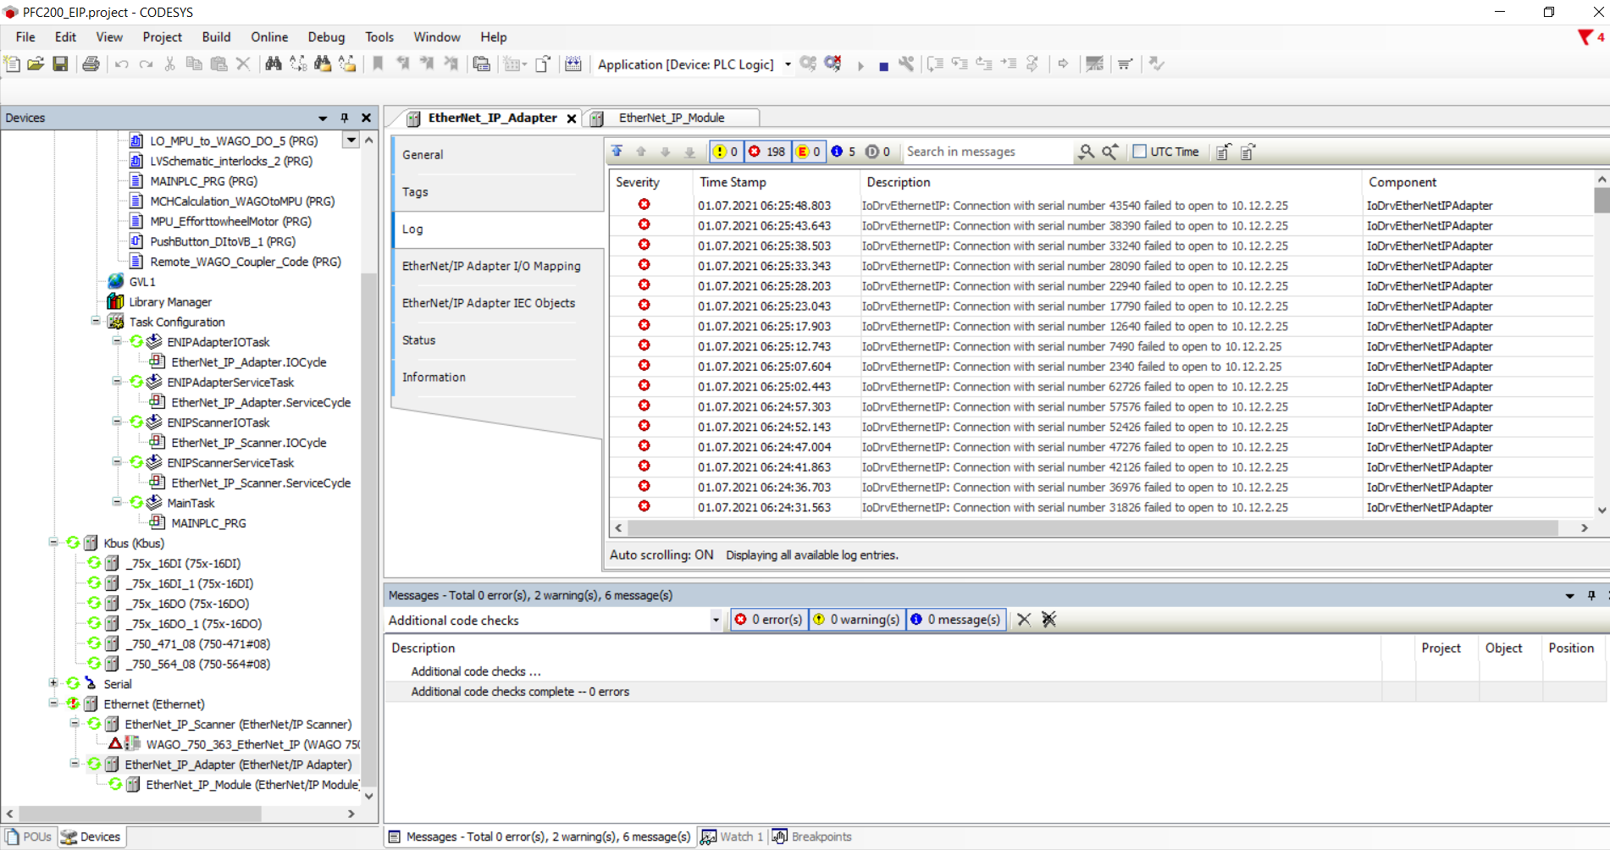This screenshot has height=850, width=1610.
Task: Select EtherNet/IP Adapter I/O Mapping page
Action: pos(491,266)
